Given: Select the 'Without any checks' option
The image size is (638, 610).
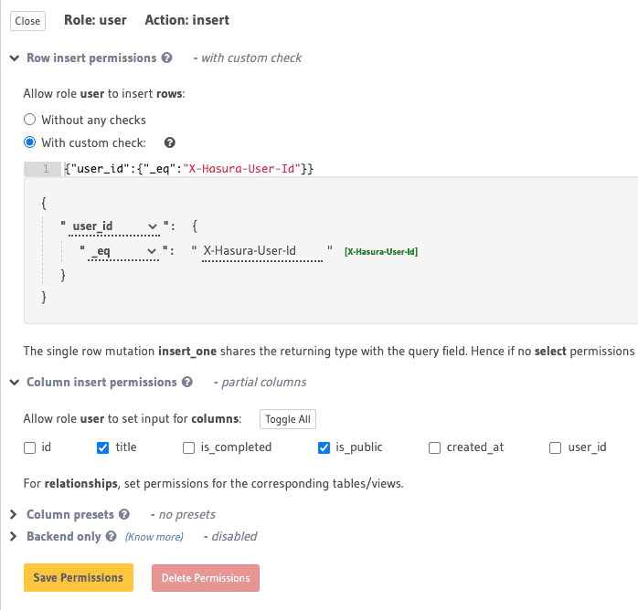Looking at the screenshot, I should (30, 120).
